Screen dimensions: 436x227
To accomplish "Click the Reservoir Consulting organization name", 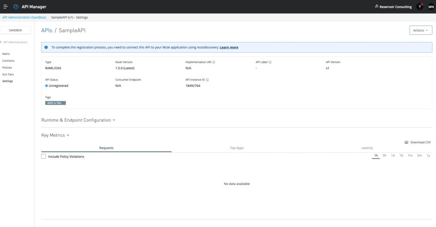I will point(395,7).
